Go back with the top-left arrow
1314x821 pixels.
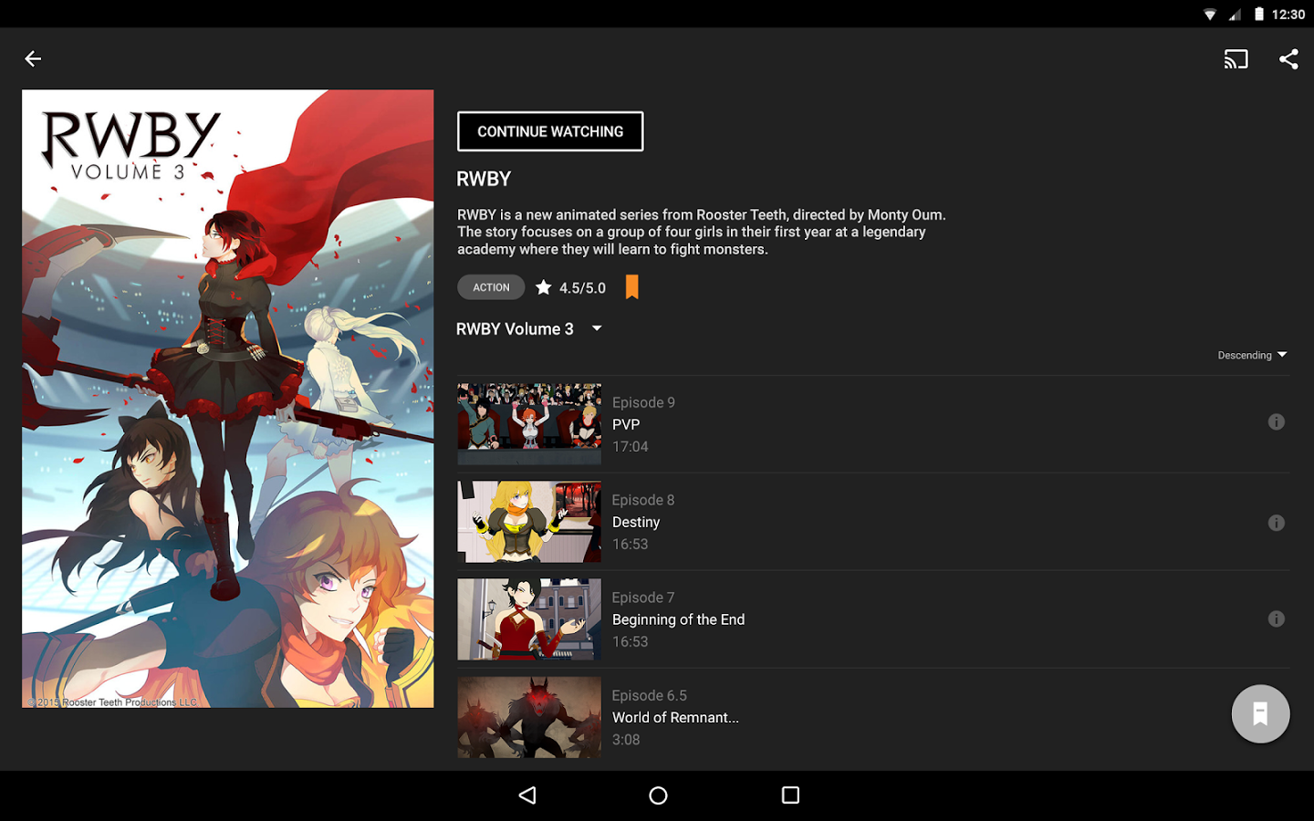[33, 59]
